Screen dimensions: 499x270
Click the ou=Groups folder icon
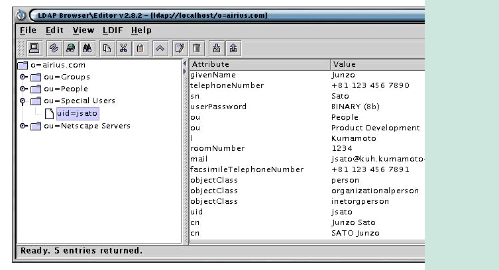[x=36, y=77]
